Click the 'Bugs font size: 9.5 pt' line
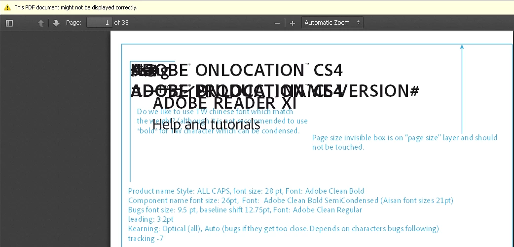Viewport: 514px width, 247px height. pyautogui.click(x=245, y=210)
